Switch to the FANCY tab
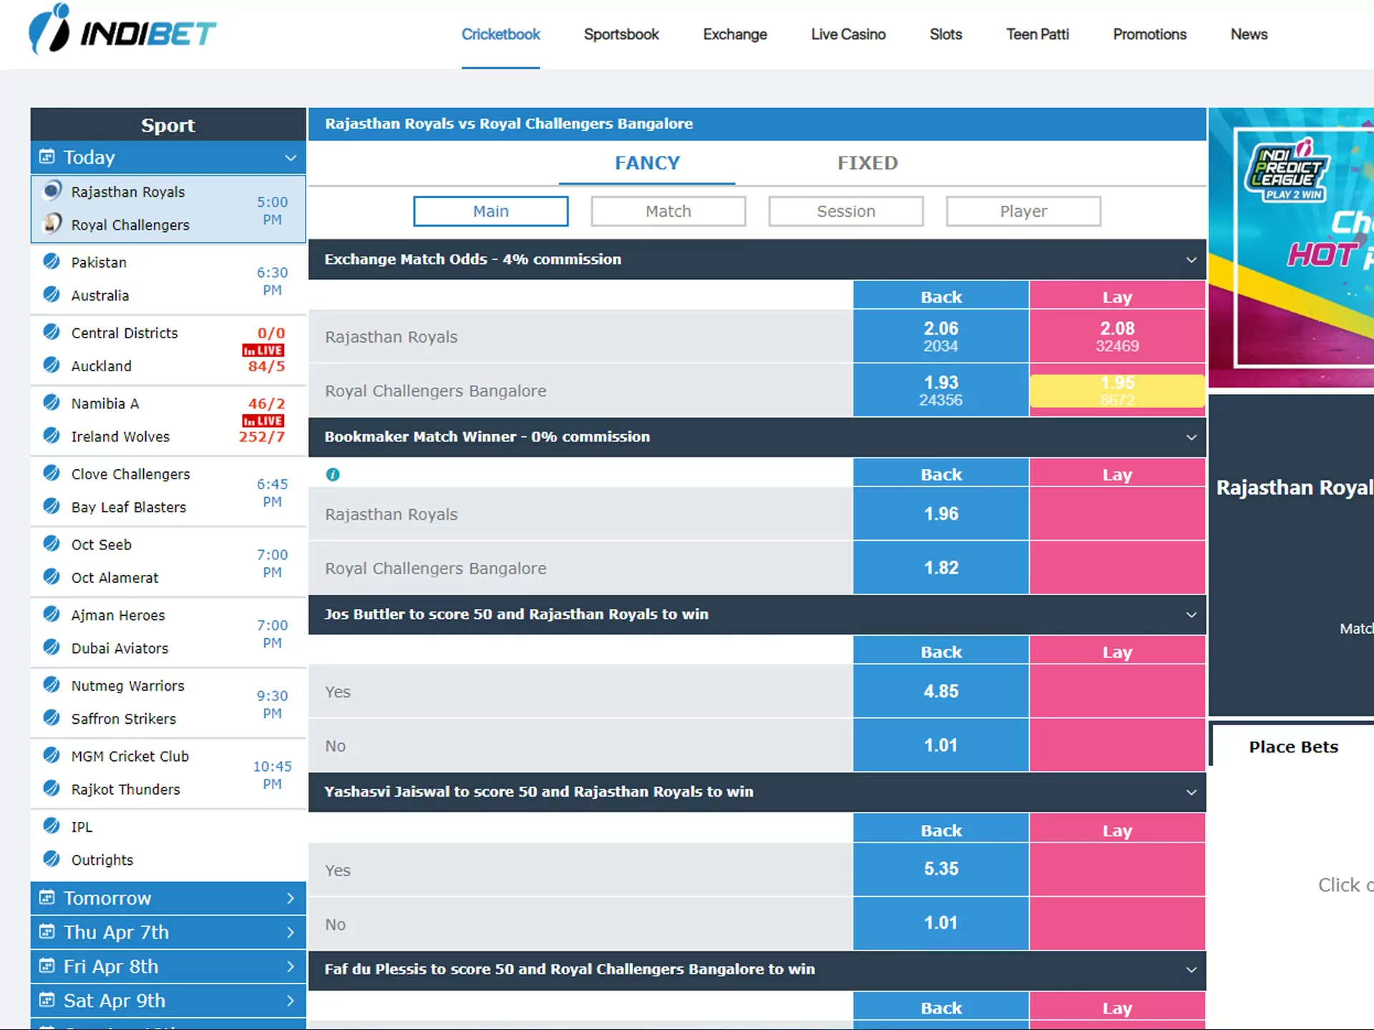The height and width of the screenshot is (1030, 1374). [x=647, y=163]
